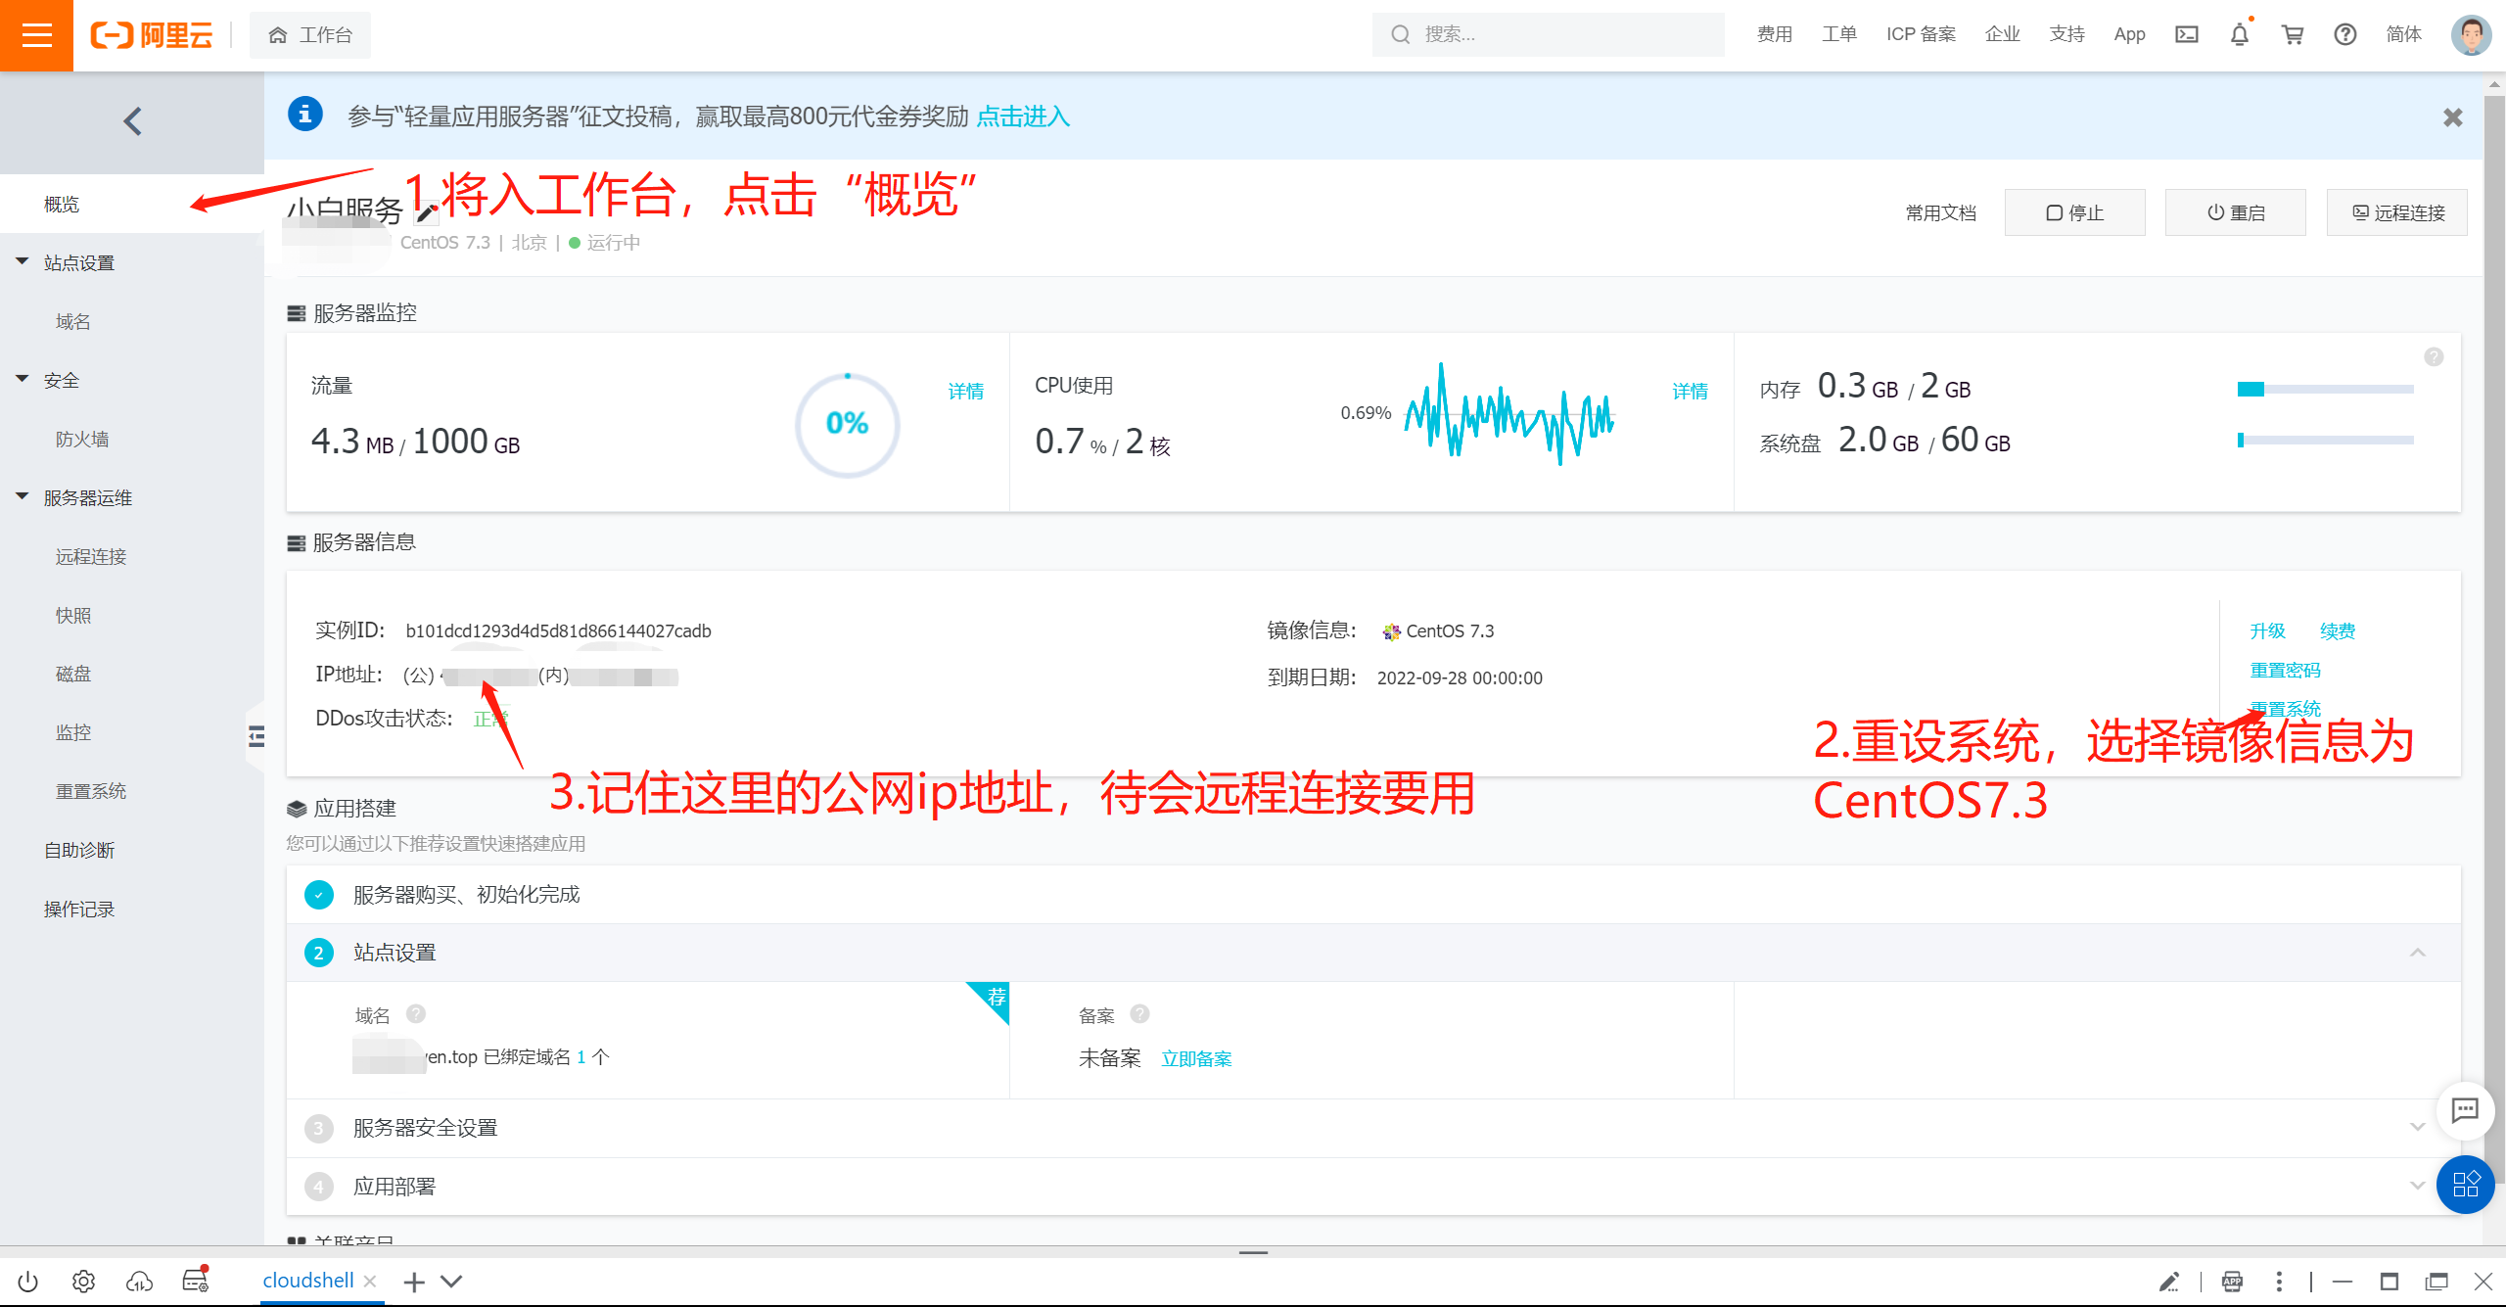
Task: Click the edit pencil in bottom bar
Action: [x=2169, y=1282]
